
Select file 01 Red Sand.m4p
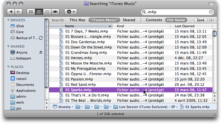pyautogui.click(x=131, y=85)
